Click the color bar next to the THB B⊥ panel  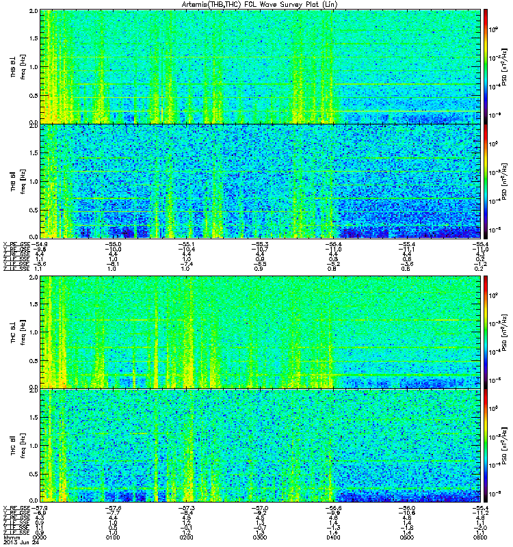tap(486, 66)
